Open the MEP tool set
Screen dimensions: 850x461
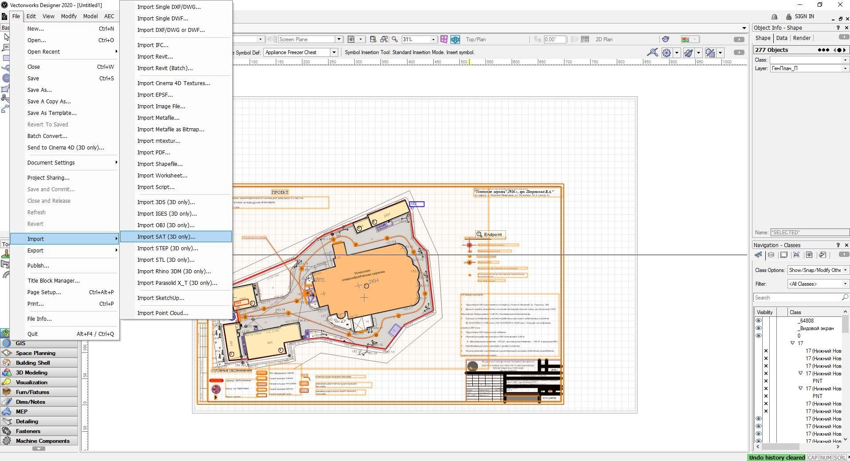point(39,412)
